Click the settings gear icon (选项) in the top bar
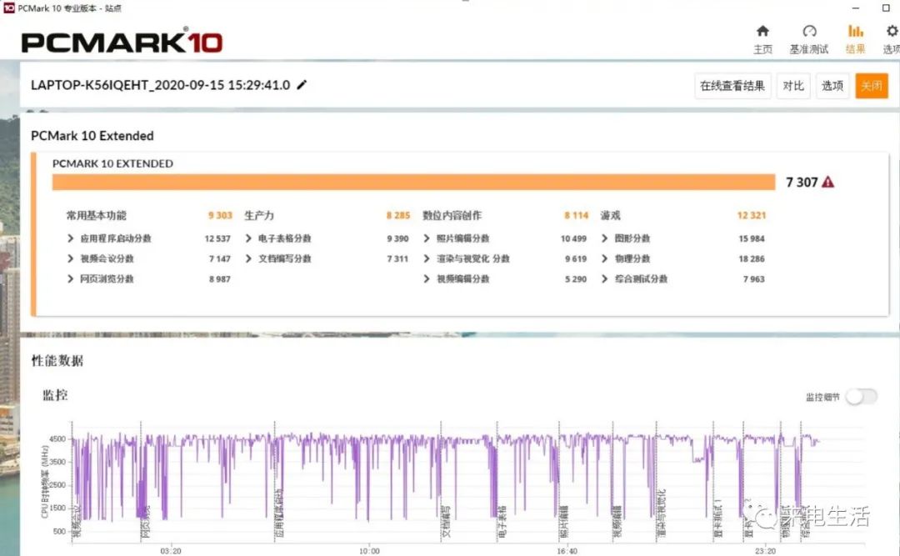900x556 pixels. 892,33
